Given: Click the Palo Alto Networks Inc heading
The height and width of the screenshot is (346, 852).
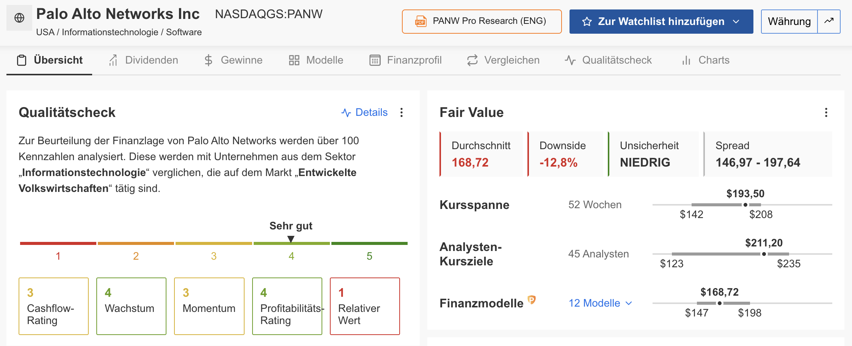Looking at the screenshot, I should pos(118,14).
